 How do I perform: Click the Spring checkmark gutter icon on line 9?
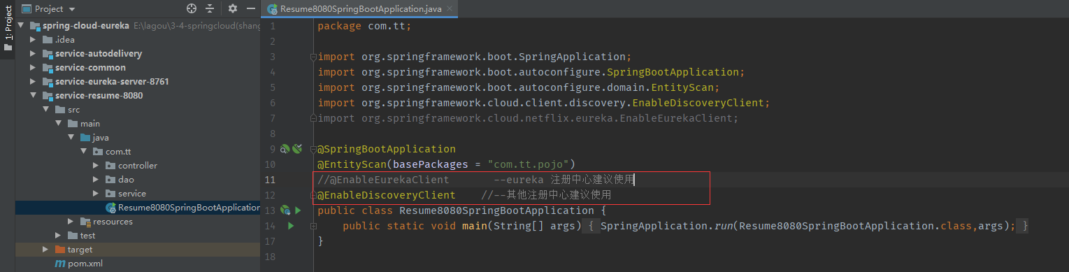[297, 149]
